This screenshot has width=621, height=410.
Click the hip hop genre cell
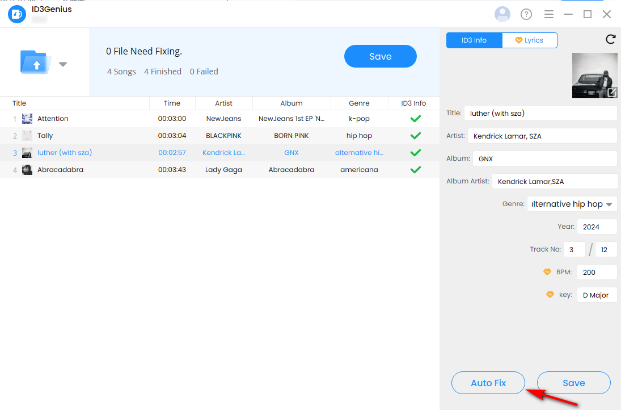(359, 136)
